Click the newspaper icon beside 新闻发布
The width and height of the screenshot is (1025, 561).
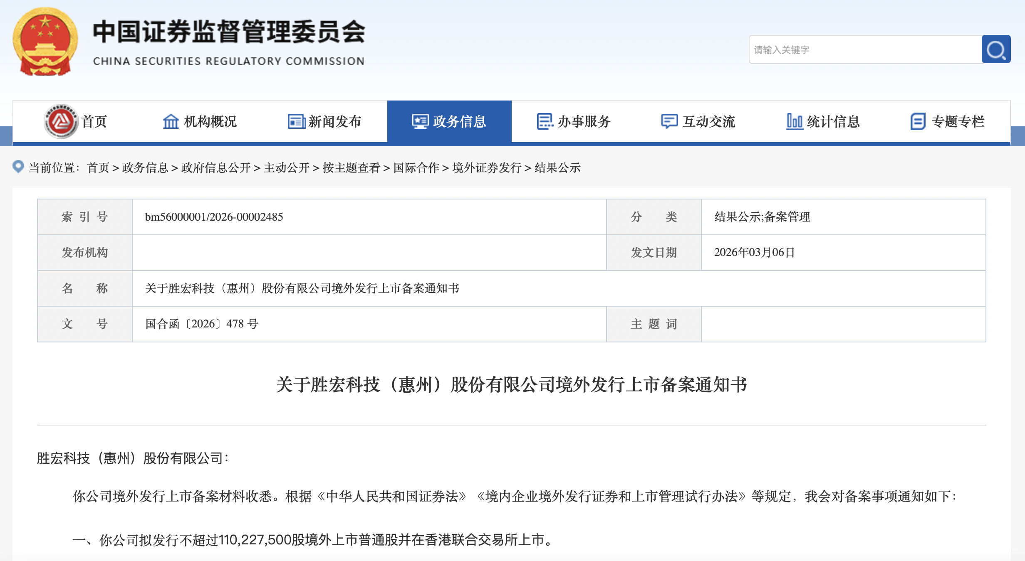[296, 121]
